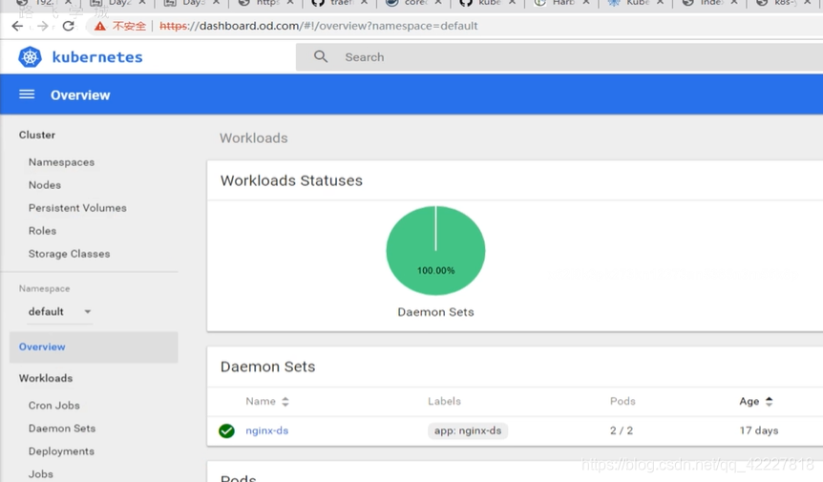The height and width of the screenshot is (482, 823).
Task: Sort Daemon Sets by Name arrows
Action: pos(285,402)
